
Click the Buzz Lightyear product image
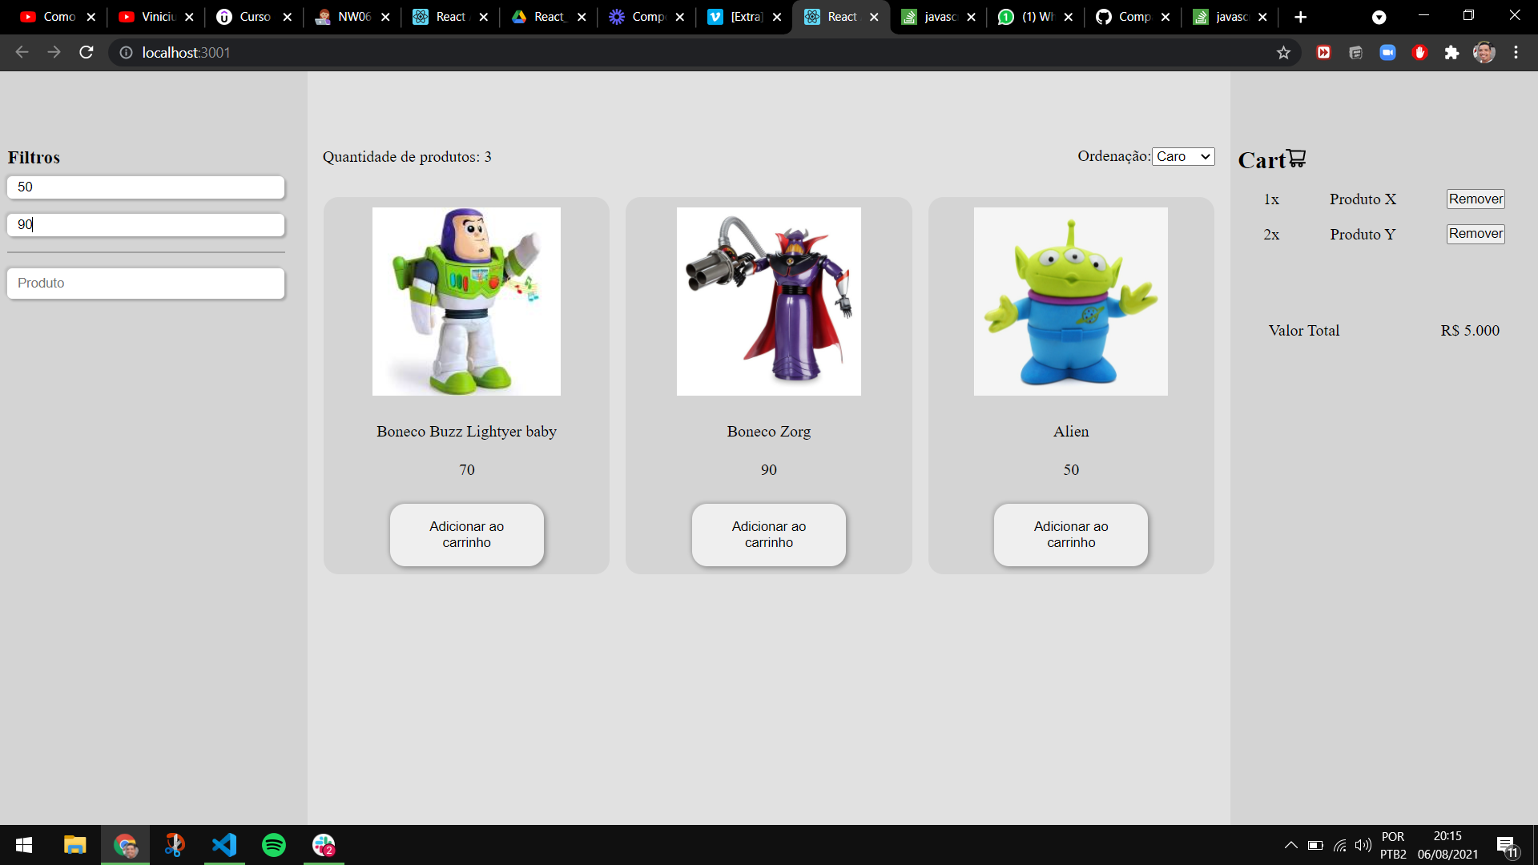click(466, 301)
